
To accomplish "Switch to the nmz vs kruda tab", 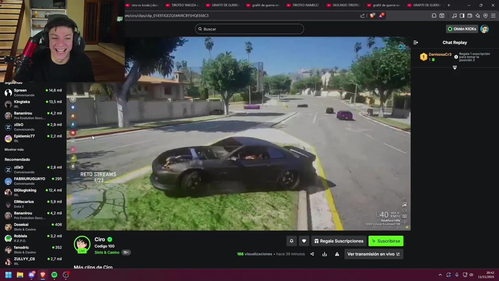I will pos(142,5).
